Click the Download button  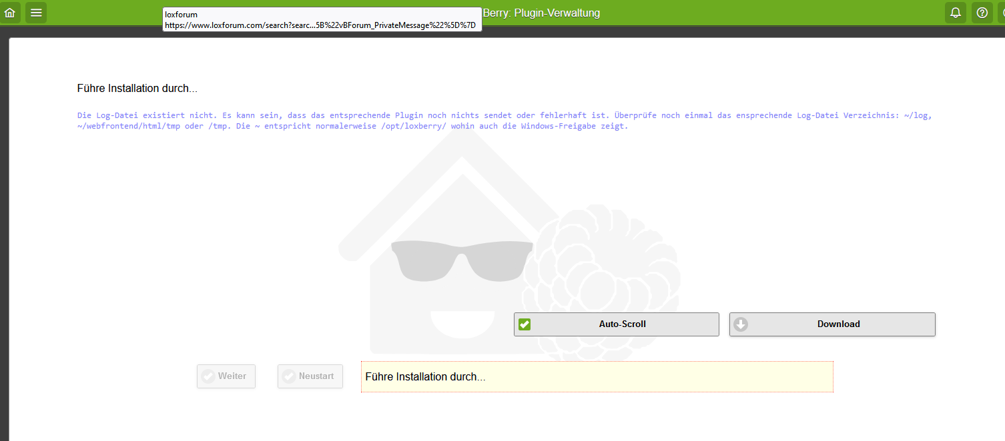pos(832,324)
